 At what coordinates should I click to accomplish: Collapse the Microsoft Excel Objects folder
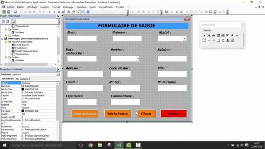[5, 42]
